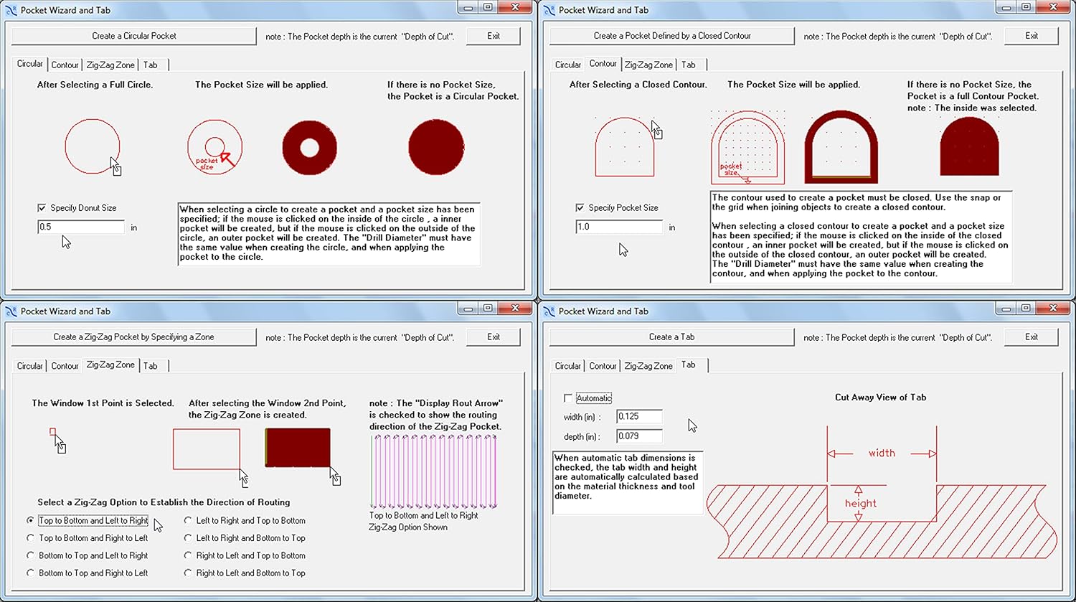Viewport: 1076px width, 602px height.
Task: Click the circular pocket help text box
Action: [x=329, y=235]
